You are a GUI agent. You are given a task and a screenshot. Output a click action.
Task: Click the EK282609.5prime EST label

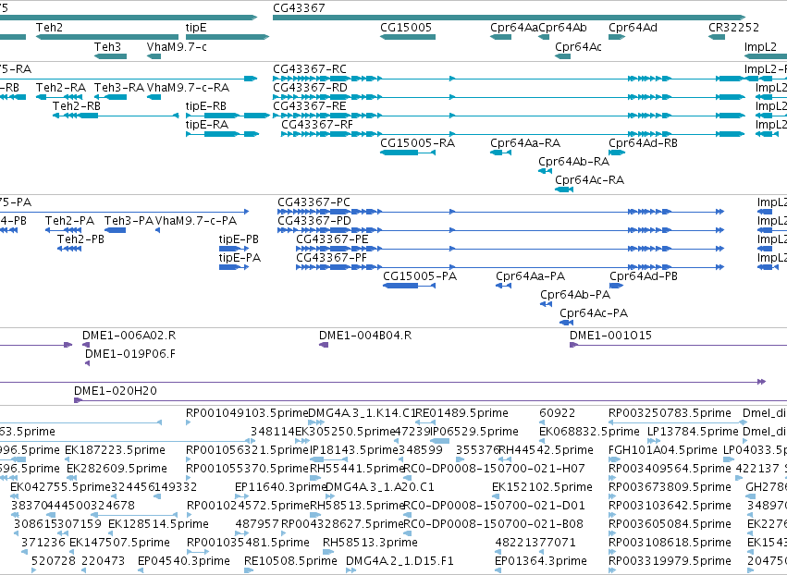coord(117,469)
